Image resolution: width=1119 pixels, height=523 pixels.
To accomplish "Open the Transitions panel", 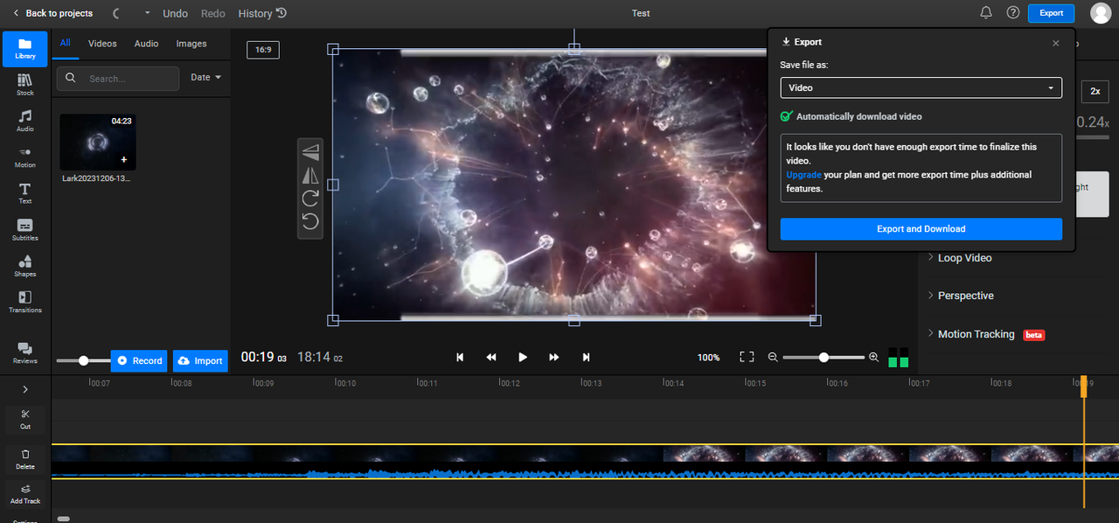I will point(25,302).
